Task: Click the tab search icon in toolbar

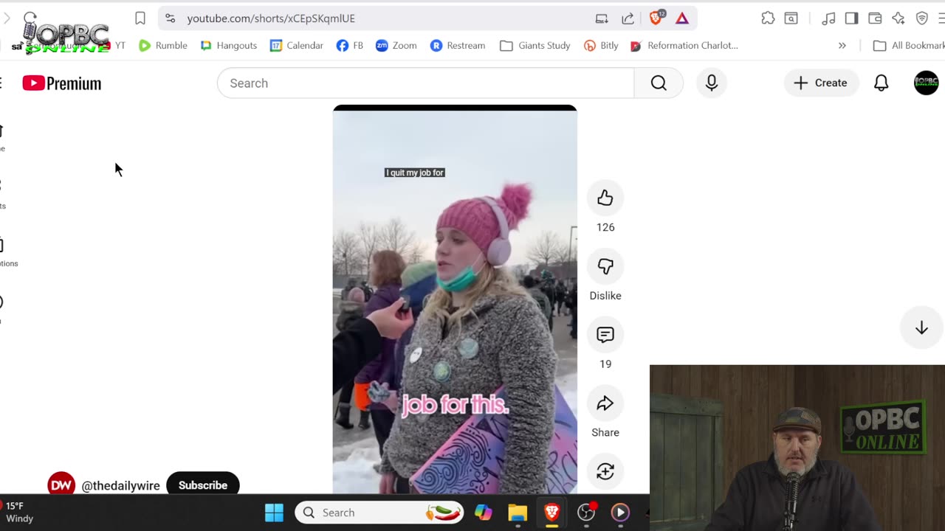Action: 791,18
